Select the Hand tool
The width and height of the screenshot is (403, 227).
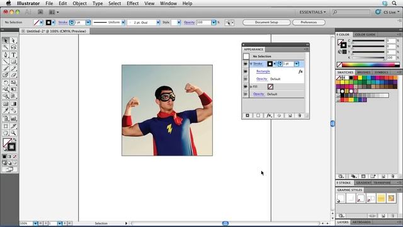[6, 133]
